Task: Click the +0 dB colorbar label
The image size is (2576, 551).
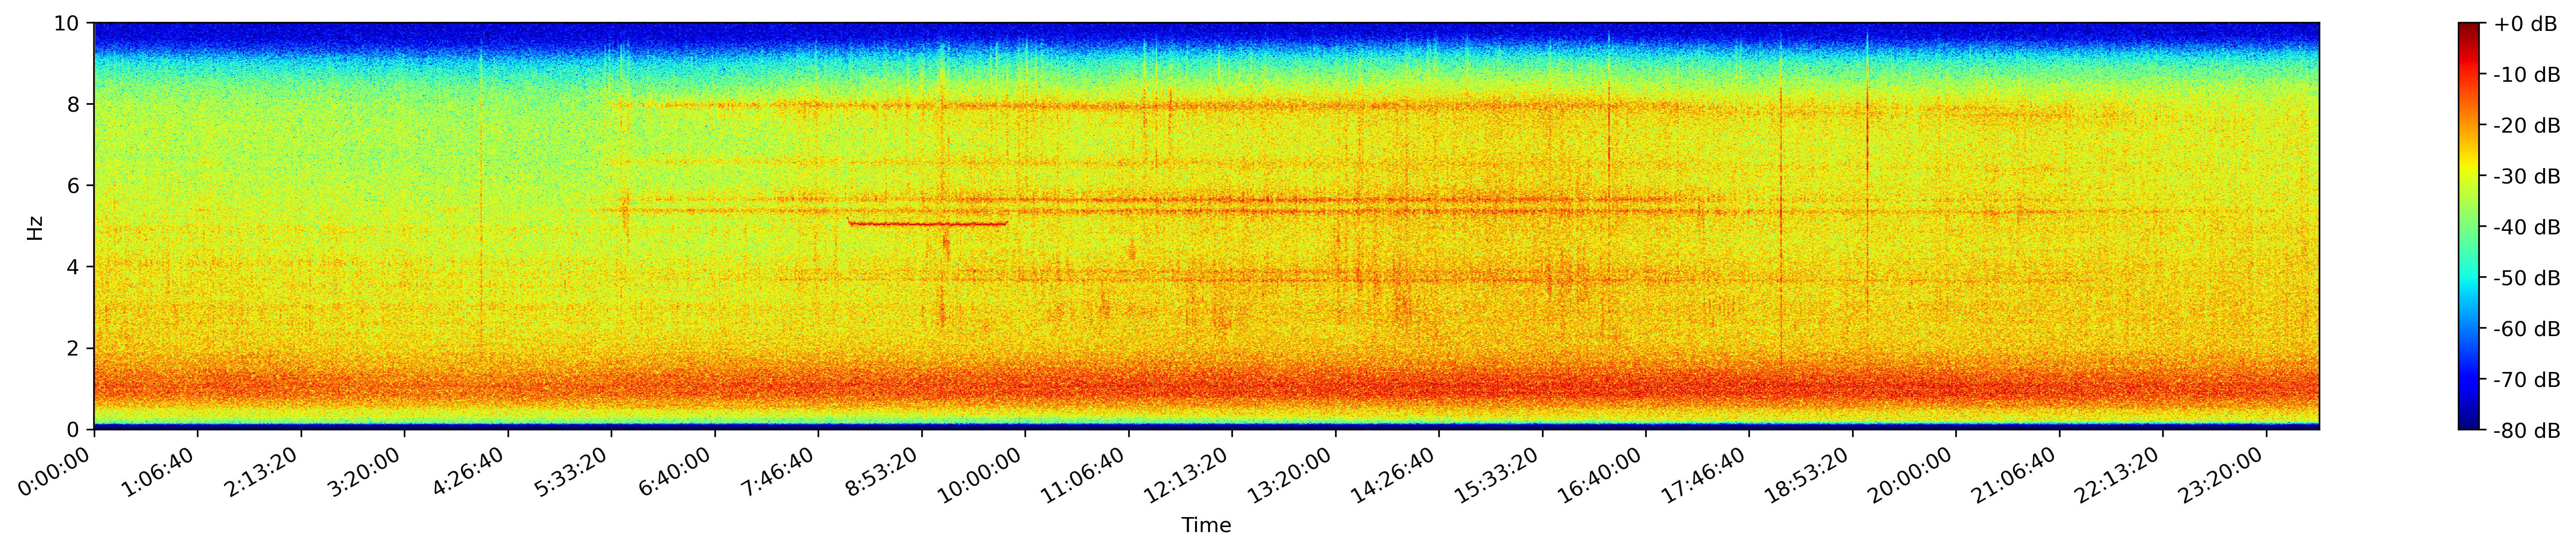Action: (x=2524, y=24)
